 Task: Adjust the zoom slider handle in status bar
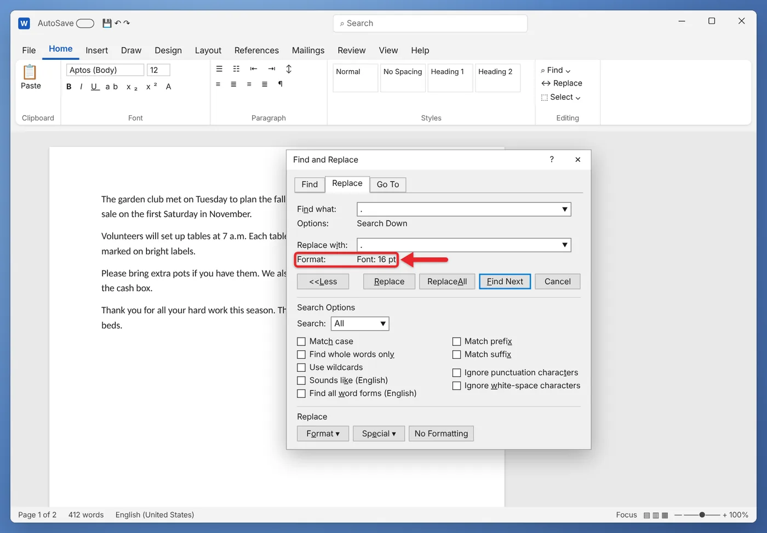click(702, 515)
